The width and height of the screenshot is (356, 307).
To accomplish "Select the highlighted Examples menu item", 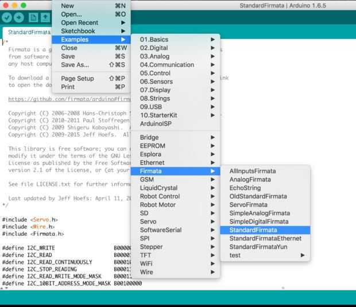I will point(91,39).
